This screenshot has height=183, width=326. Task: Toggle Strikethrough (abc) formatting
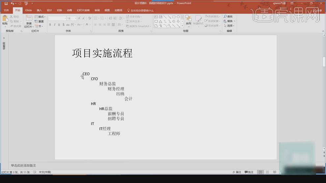pos(68,25)
